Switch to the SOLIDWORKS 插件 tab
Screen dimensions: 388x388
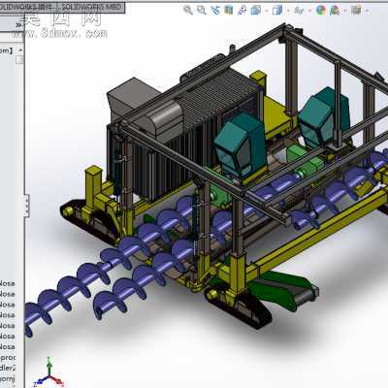[27, 7]
